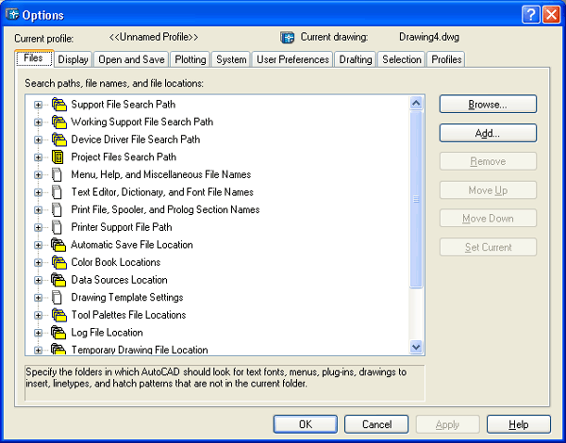Image resolution: width=566 pixels, height=443 pixels.
Task: Select the Text Editor, Dictionary, and Font File Names item
Action: point(161,192)
